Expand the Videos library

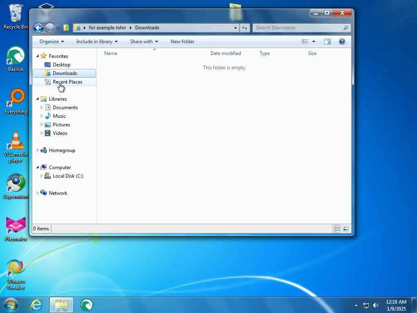coord(42,133)
